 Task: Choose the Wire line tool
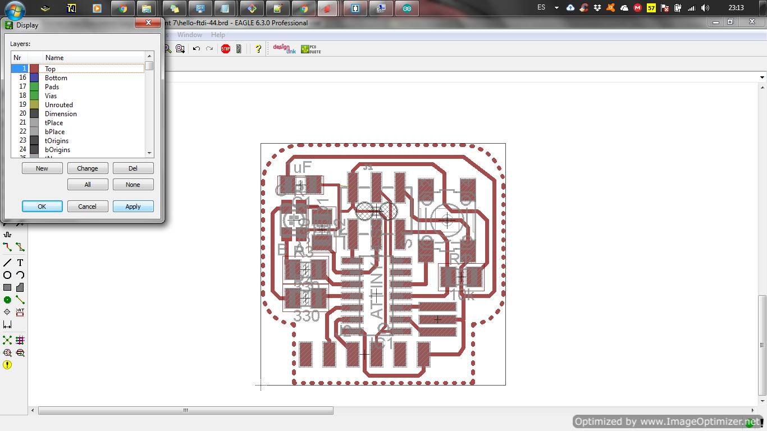(7, 262)
